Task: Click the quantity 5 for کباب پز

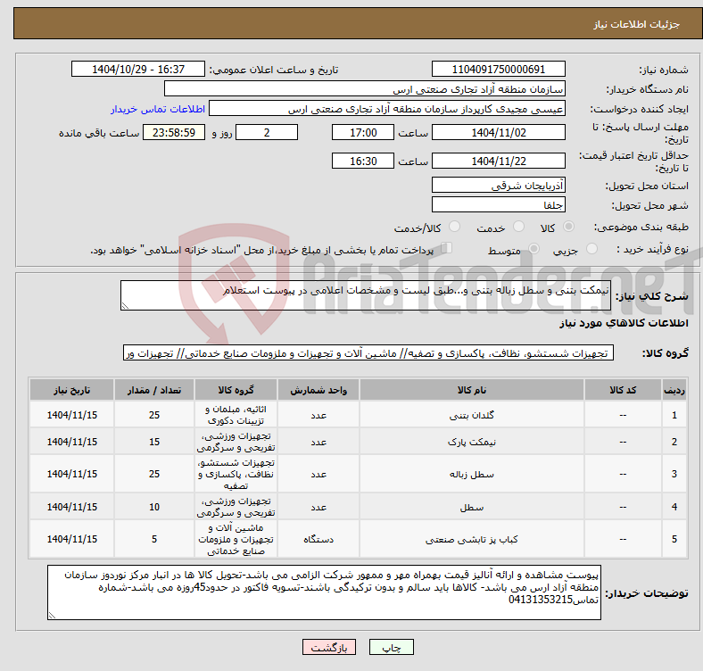Action: 154,539
